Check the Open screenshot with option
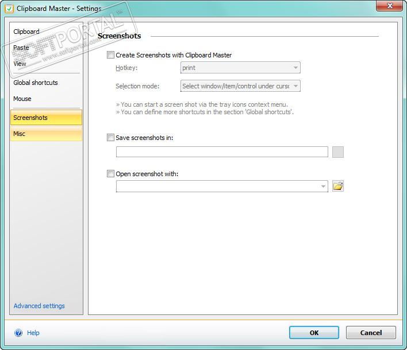 tap(110, 174)
